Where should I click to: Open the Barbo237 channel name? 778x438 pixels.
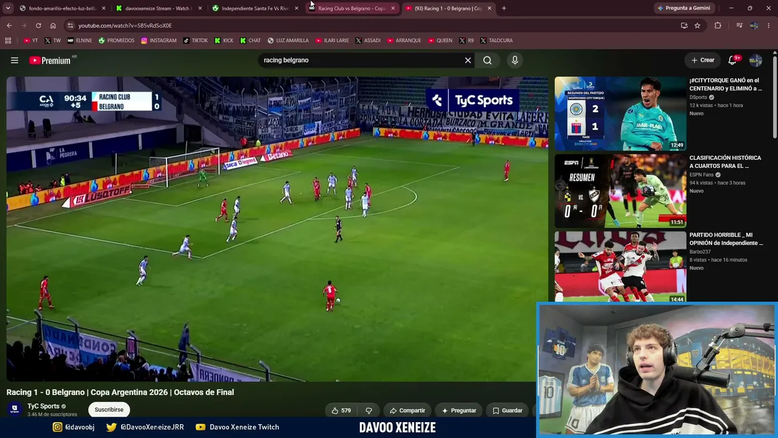pos(700,252)
